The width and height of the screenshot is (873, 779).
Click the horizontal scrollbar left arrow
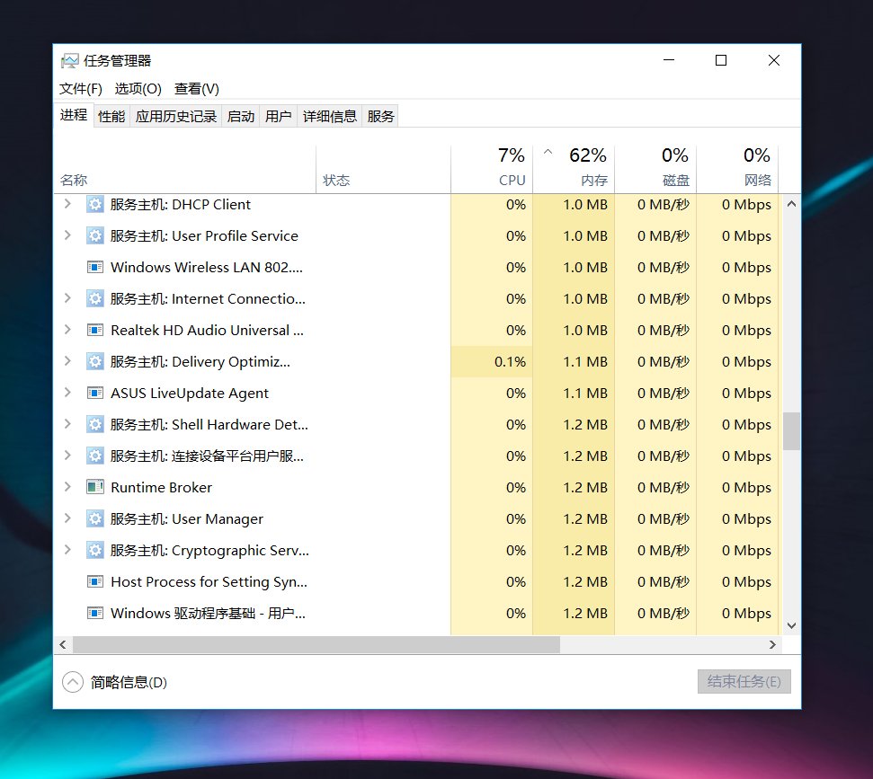[x=63, y=644]
